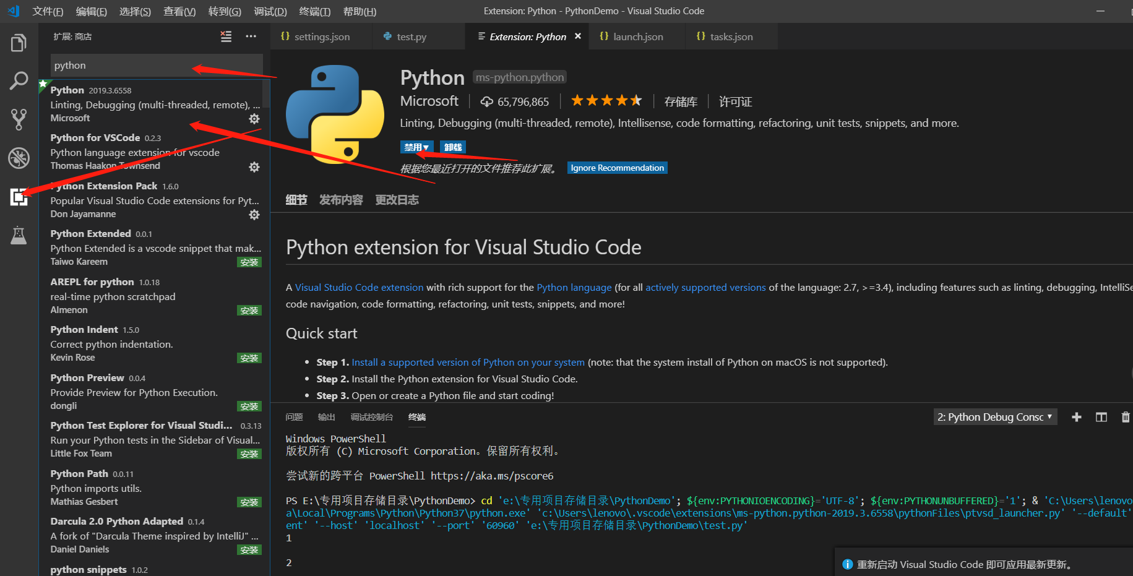
Task: Click the Microsoft publisher link
Action: click(429, 101)
